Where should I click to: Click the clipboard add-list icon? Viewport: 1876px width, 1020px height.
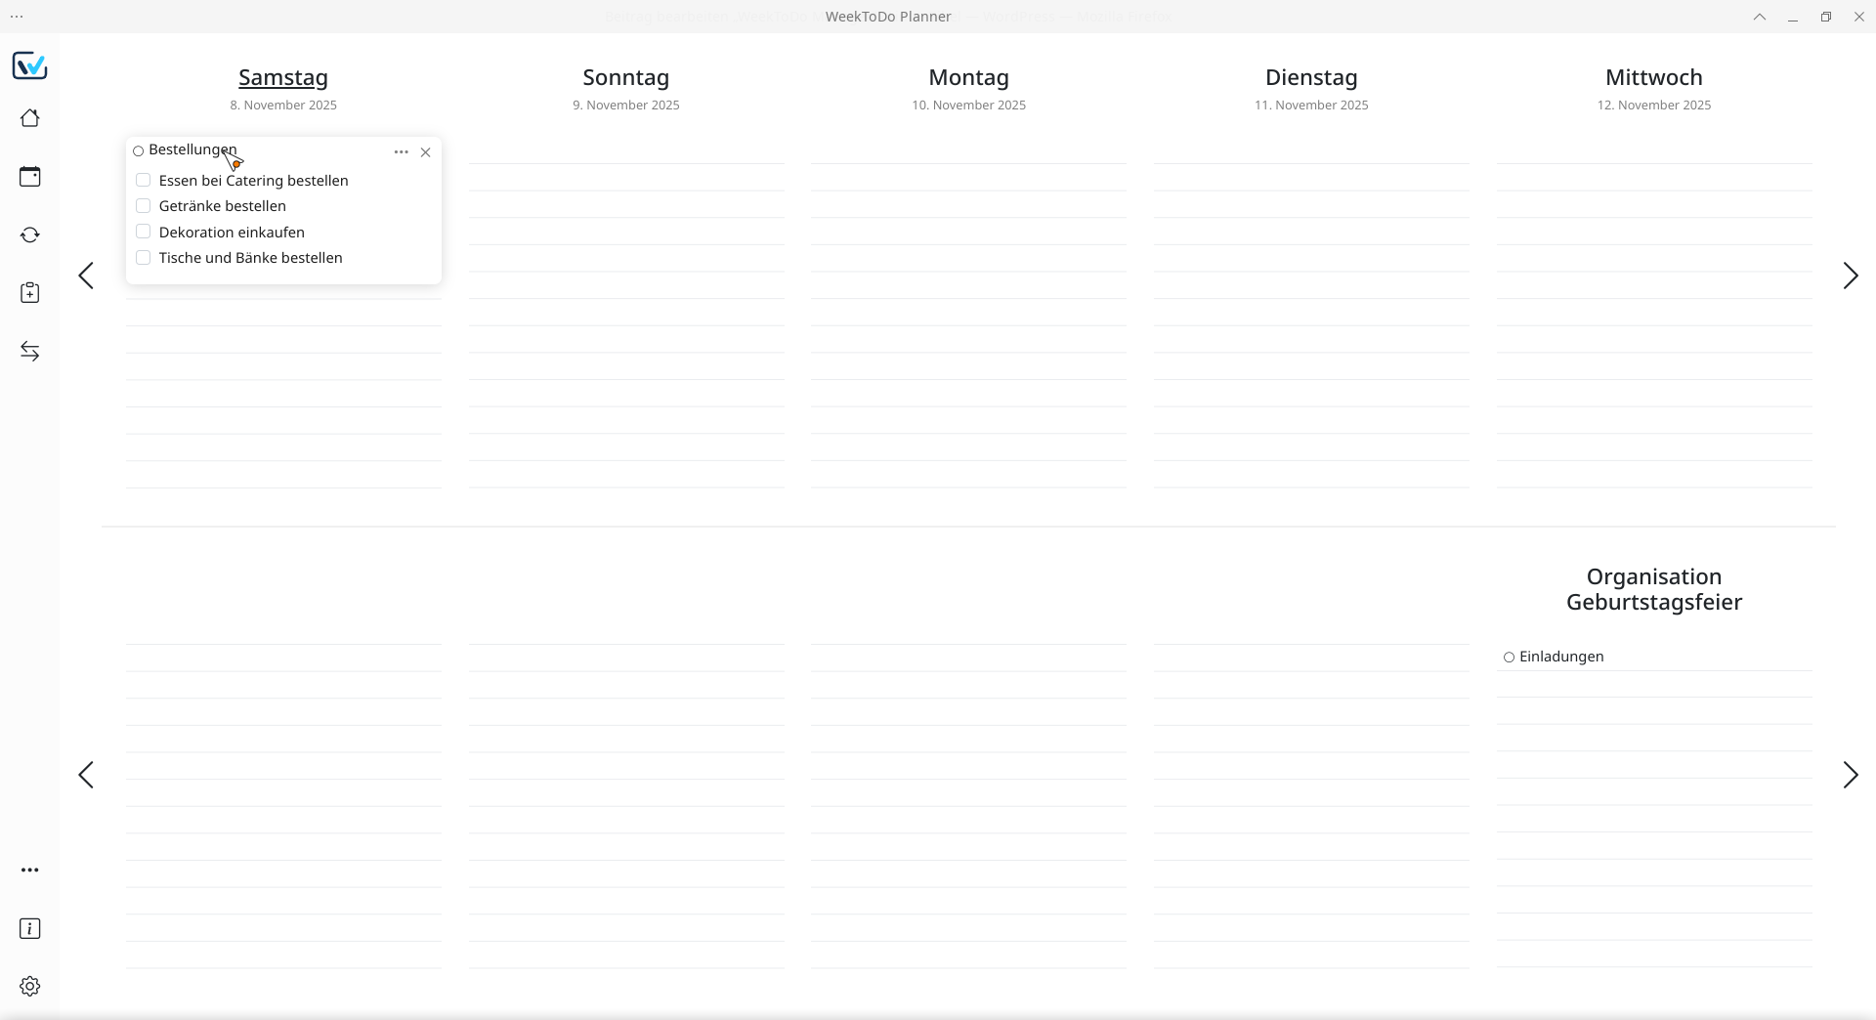30,293
